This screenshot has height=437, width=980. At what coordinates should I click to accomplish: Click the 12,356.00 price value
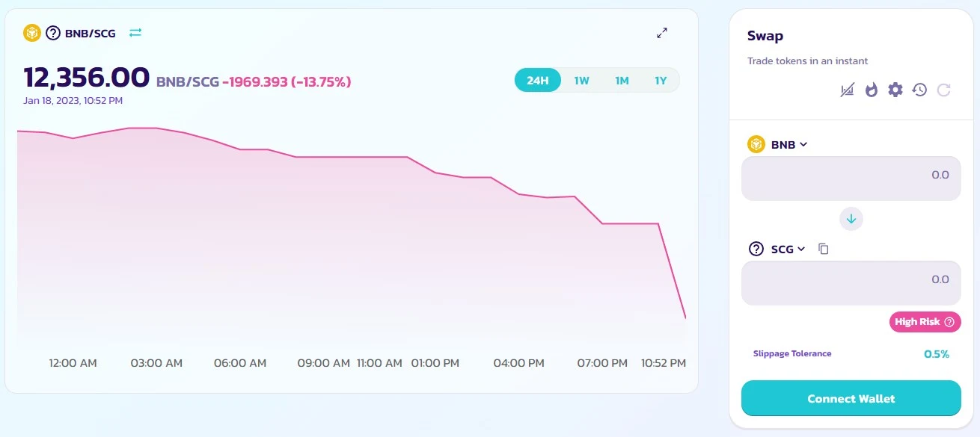[87, 78]
